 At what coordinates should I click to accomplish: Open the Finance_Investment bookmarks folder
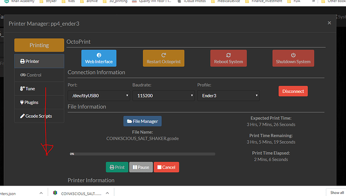(x=264, y=1)
